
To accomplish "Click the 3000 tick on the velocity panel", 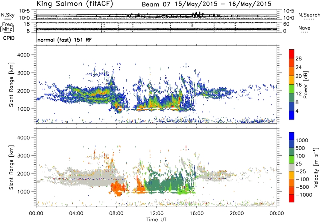I will tap(23, 155).
